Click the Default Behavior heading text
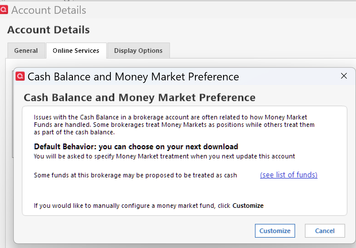The image size is (356, 248). click(x=136, y=147)
